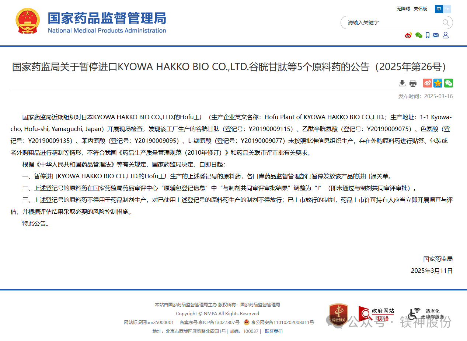467x341 pixels.
Task: Open the 无障碍 accessibility option
Action: click(x=403, y=9)
